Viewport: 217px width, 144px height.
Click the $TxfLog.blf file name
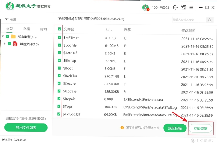tap(72, 114)
